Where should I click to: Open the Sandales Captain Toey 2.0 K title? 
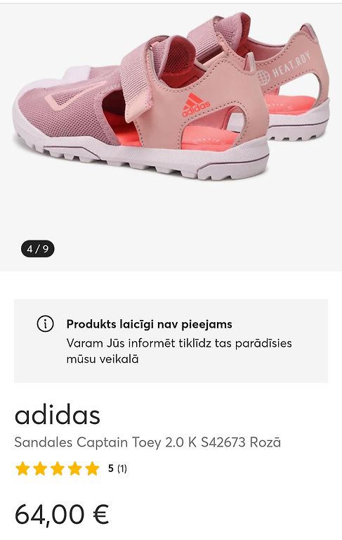147,442
